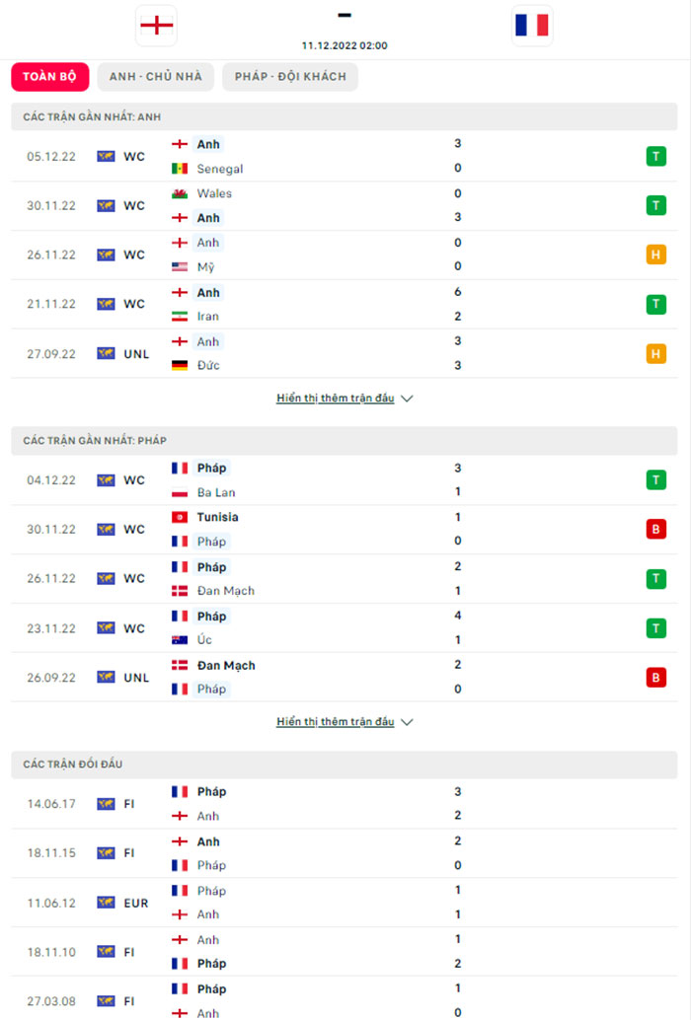
Task: Click the 11.06.12 EUR match row
Action: click(345, 903)
